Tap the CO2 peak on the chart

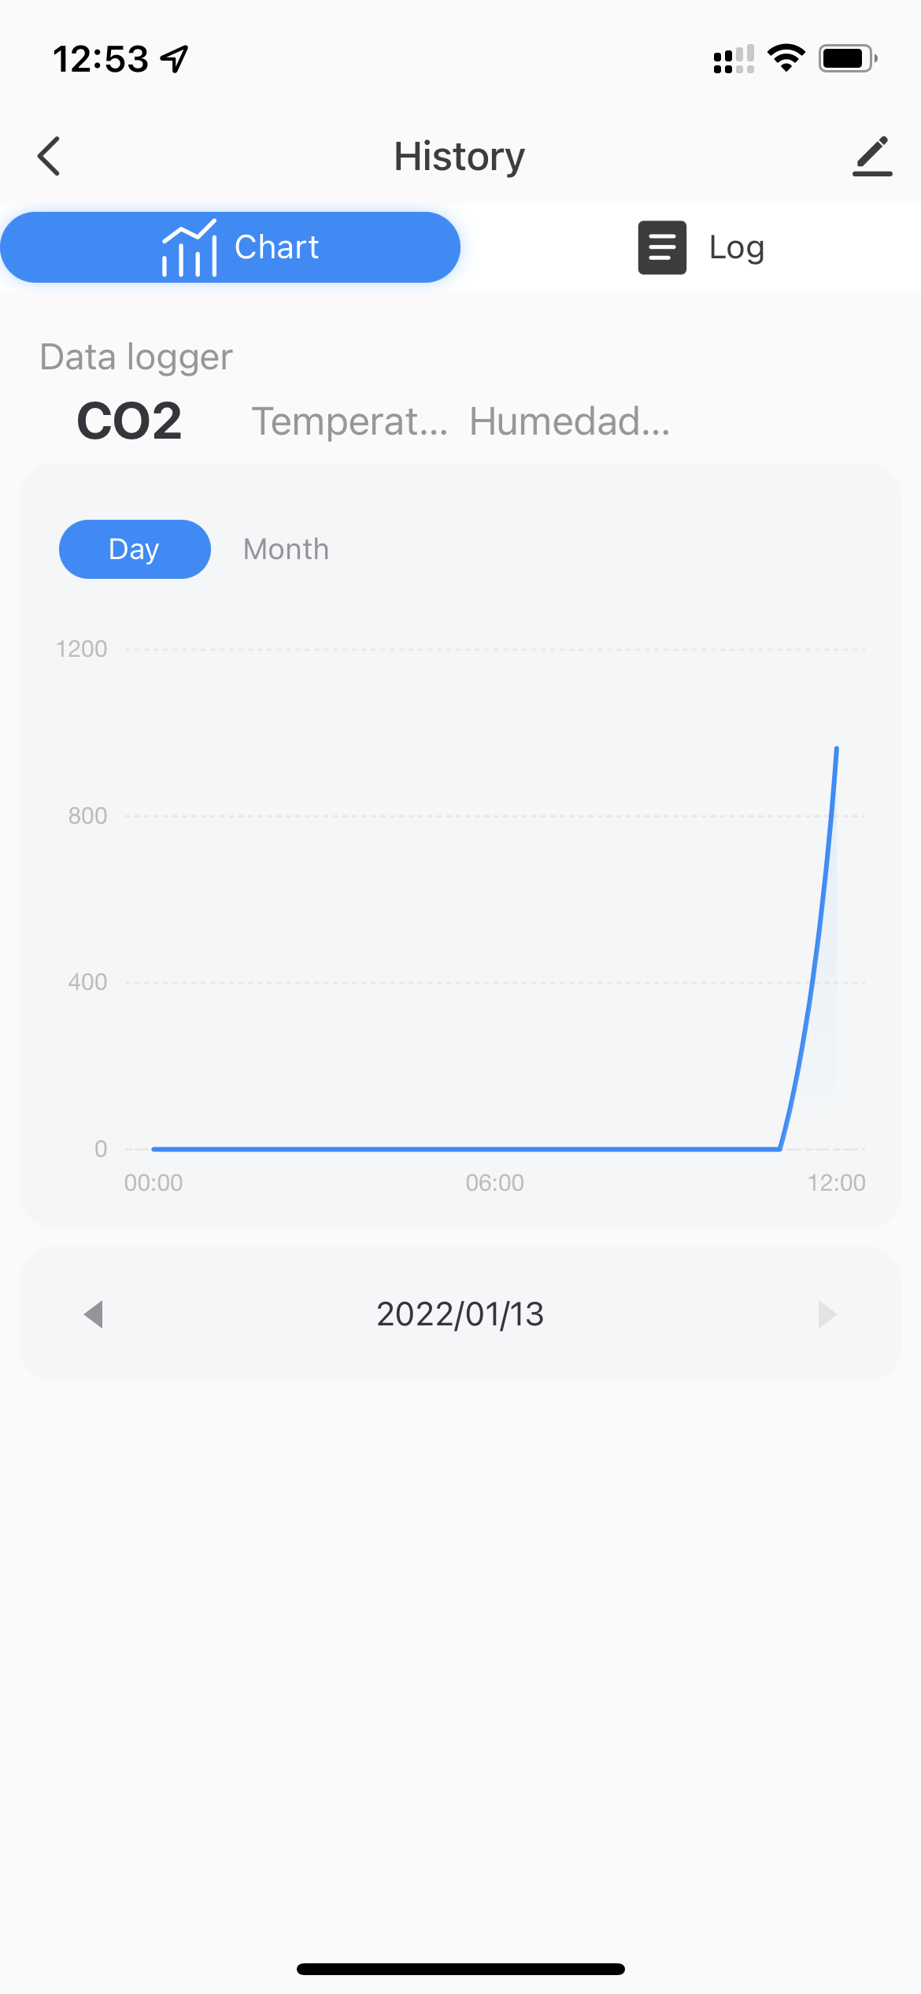coord(836,748)
